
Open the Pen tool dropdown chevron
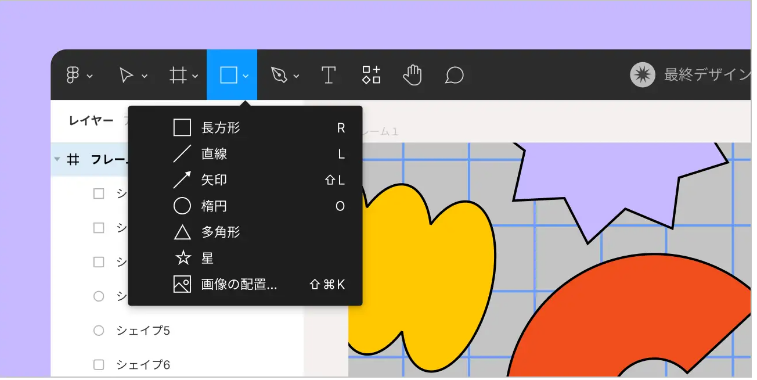[x=297, y=76]
